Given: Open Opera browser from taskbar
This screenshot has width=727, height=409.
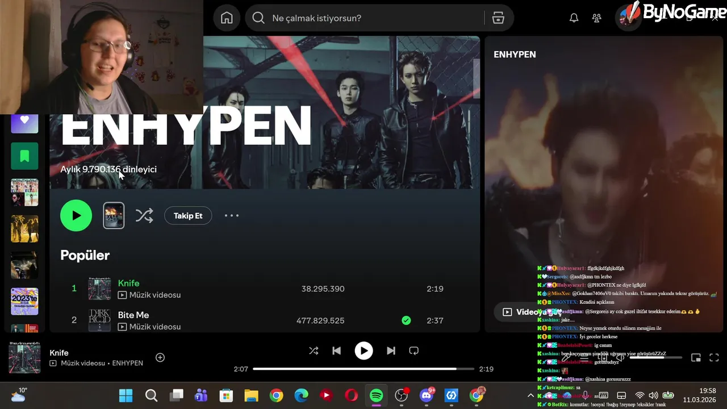Looking at the screenshot, I should coord(351,395).
